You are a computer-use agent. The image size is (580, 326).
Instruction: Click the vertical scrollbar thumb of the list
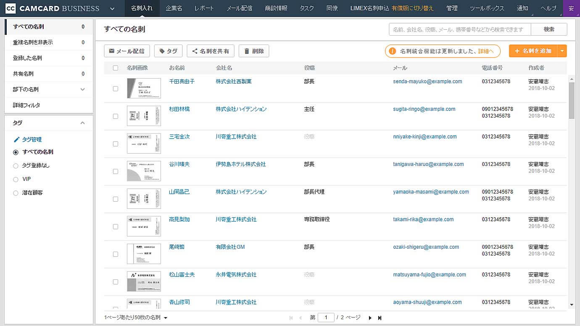572,100
